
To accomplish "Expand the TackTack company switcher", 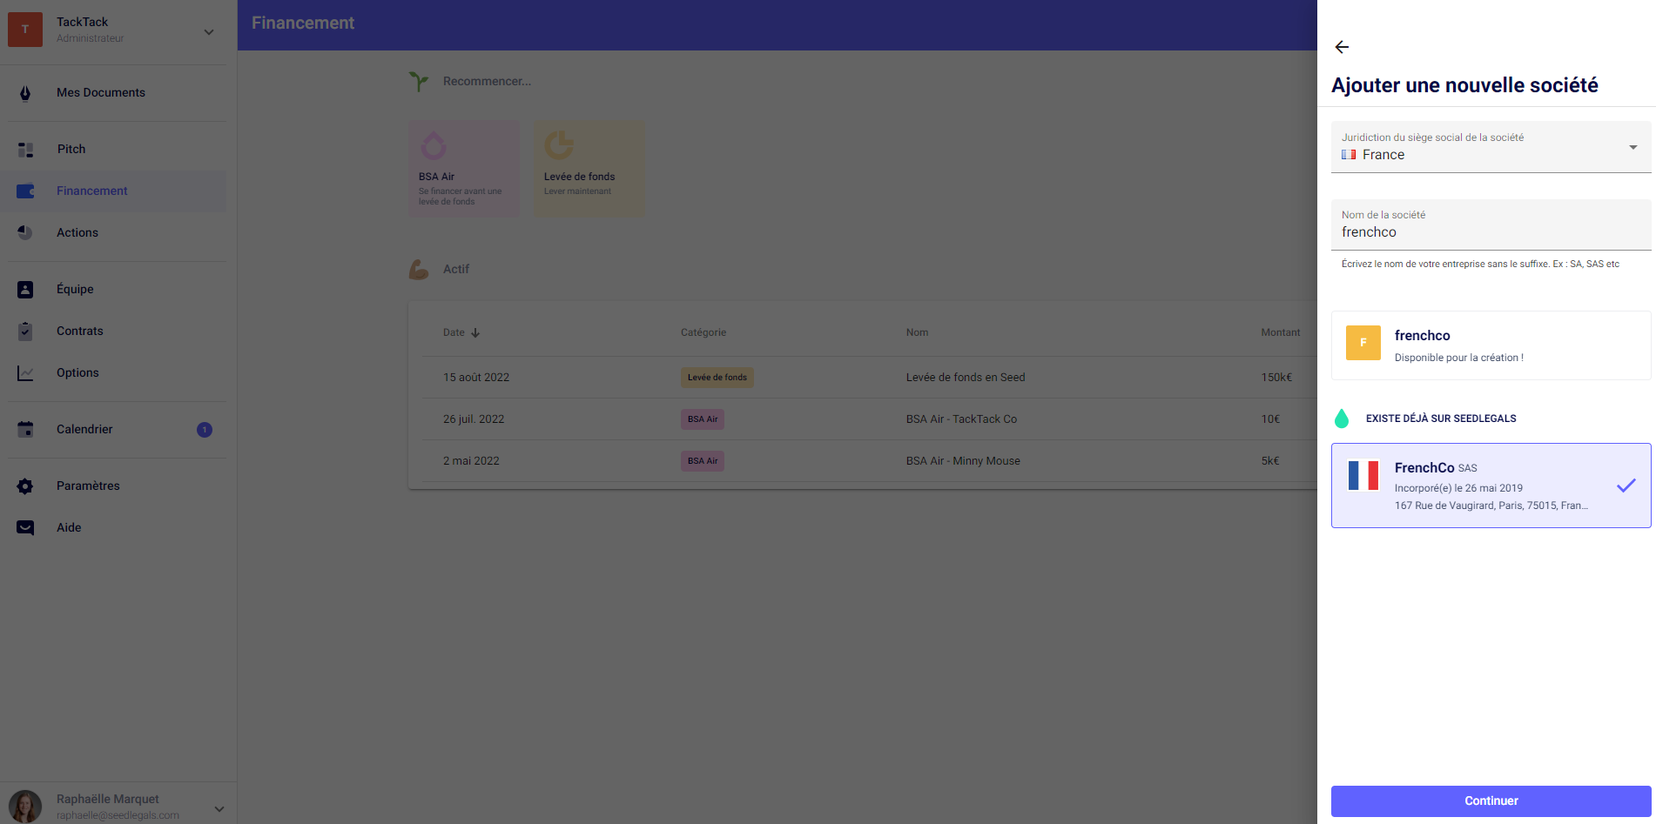I will coord(209,32).
